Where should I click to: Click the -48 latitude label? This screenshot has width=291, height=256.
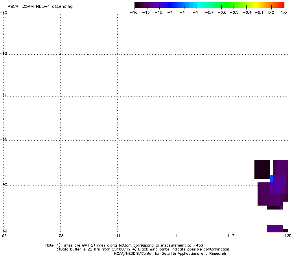pyautogui.click(x=4, y=184)
